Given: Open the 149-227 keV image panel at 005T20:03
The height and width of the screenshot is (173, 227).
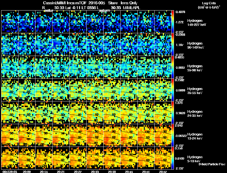Looking at the screenshot, I should (10, 22).
